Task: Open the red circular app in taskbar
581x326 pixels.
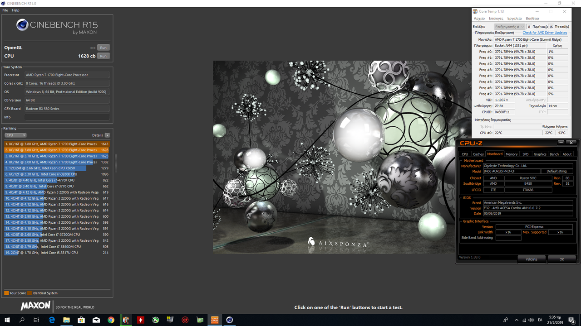Action: (x=185, y=320)
